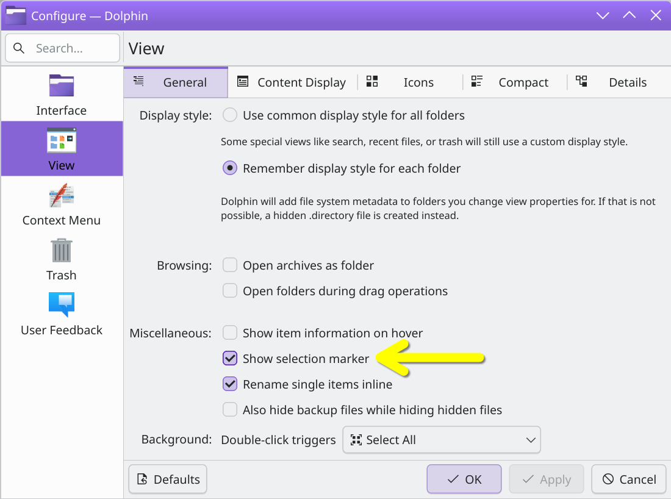The image size is (671, 499).
Task: Click the 'Double-click triggers' text
Action: (x=278, y=440)
